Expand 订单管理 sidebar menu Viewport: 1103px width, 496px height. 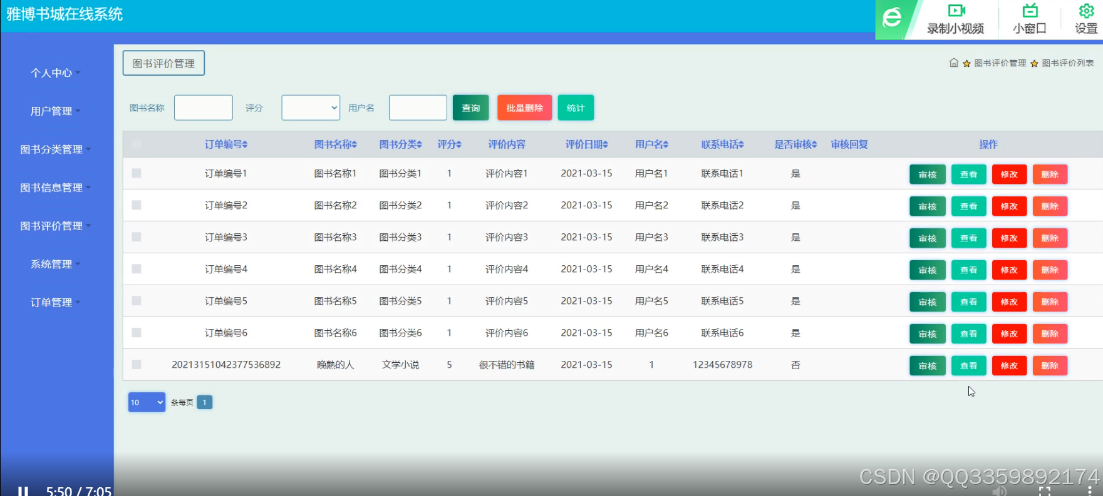[55, 302]
